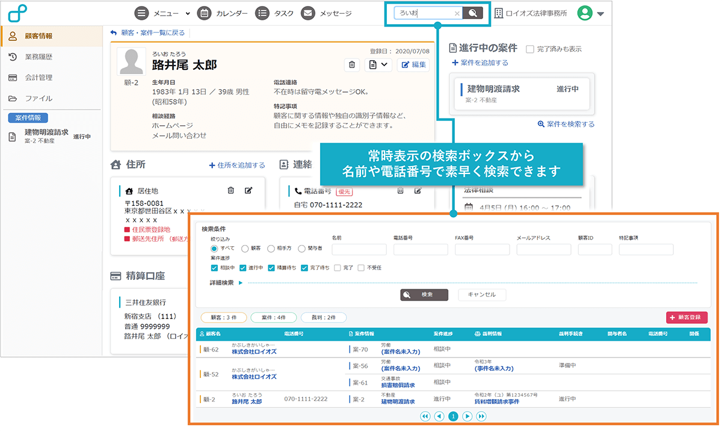This screenshot has height=431, width=722.
Task: Click the red 顧客登録 button
Action: 687,317
